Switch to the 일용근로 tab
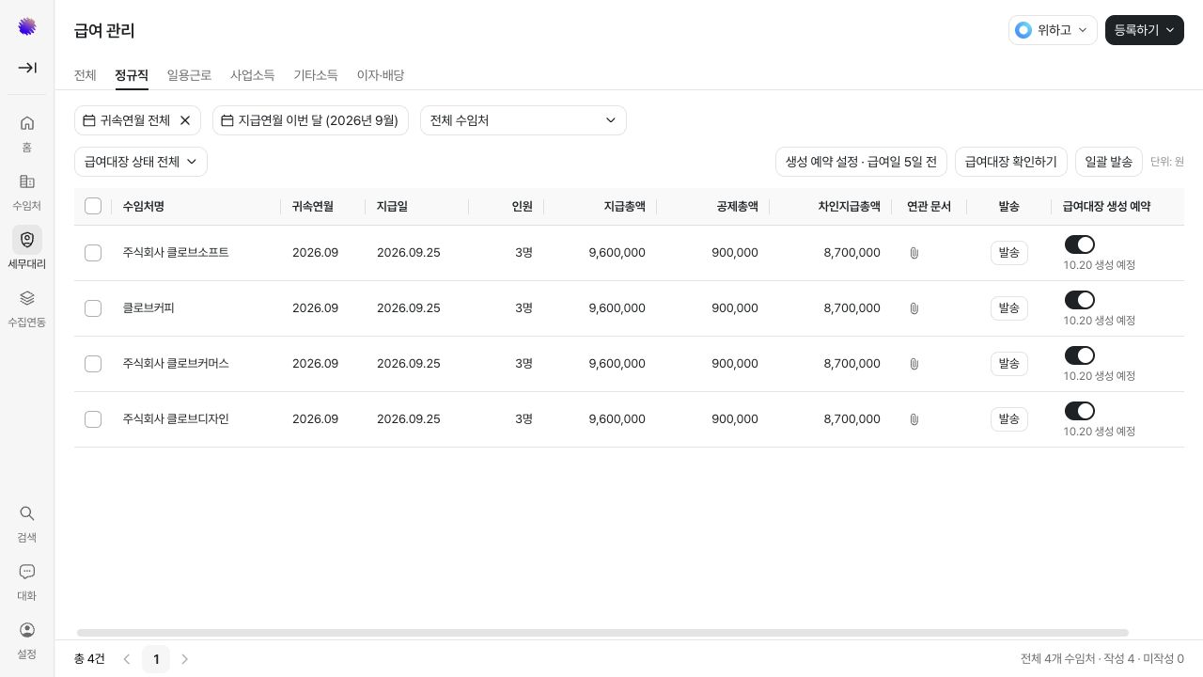Image resolution: width=1203 pixels, height=677 pixels. click(x=189, y=75)
